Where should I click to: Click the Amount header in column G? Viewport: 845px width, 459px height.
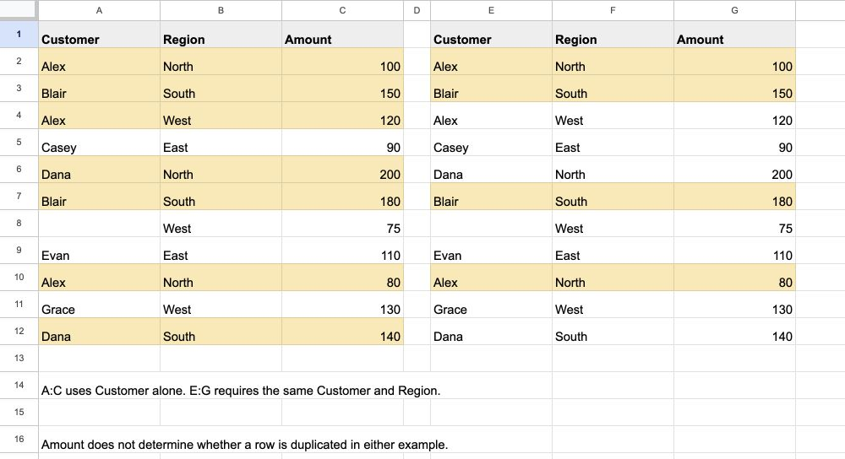pyautogui.click(x=734, y=35)
